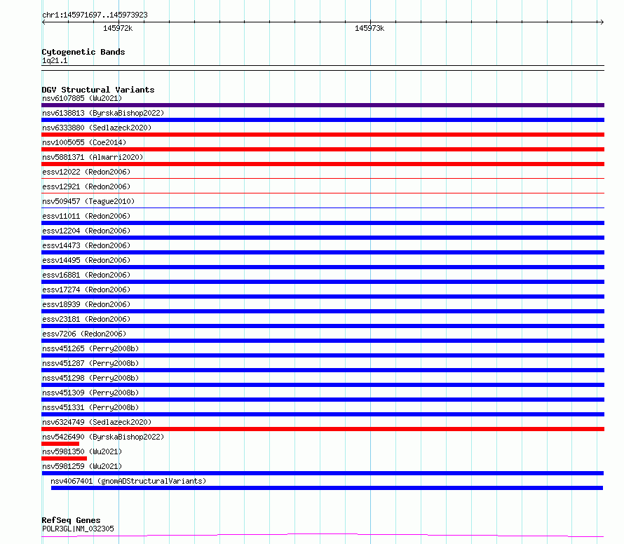Click nsv1005055 (Coe2014) label

coord(84,142)
